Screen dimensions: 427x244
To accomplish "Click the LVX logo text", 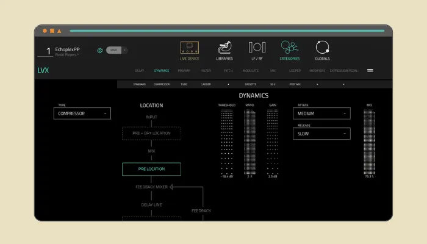I will coord(43,70).
